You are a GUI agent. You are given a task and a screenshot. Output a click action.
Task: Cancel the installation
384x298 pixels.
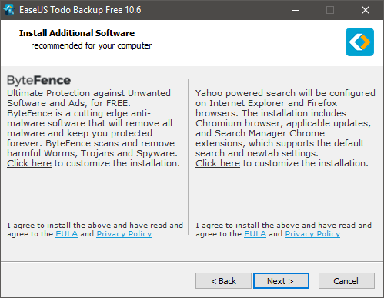pyautogui.click(x=346, y=281)
